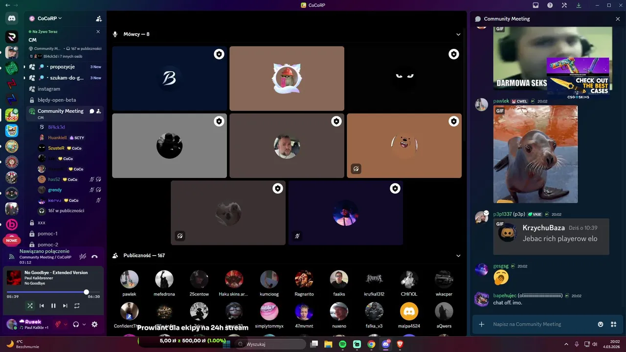Screen dimensions: 626x352
Task: Open Google Chrome from the taskbar
Action: click(x=371, y=344)
